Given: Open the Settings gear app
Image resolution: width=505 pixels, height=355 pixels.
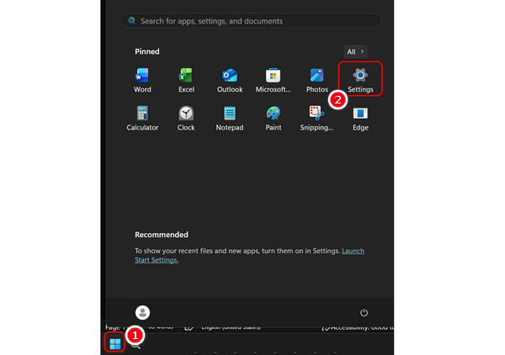Looking at the screenshot, I should point(360,80).
